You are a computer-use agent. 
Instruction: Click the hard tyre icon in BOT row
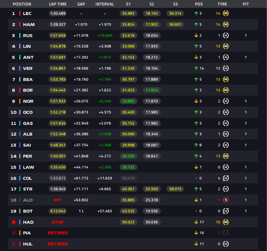226,211
